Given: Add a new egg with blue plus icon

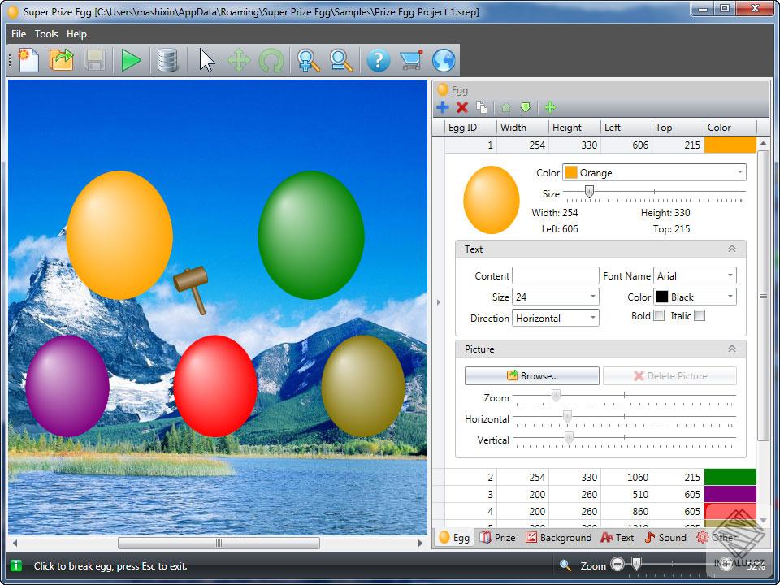Looking at the screenshot, I should click(x=443, y=107).
